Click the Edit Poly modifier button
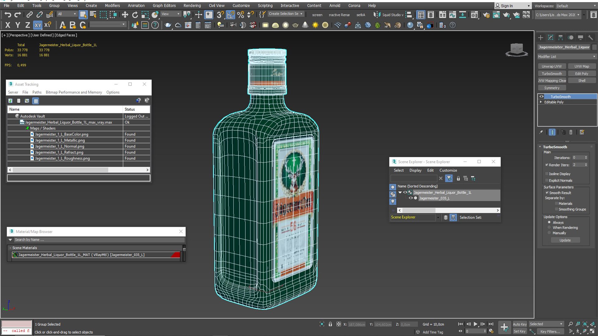 [x=581, y=74]
